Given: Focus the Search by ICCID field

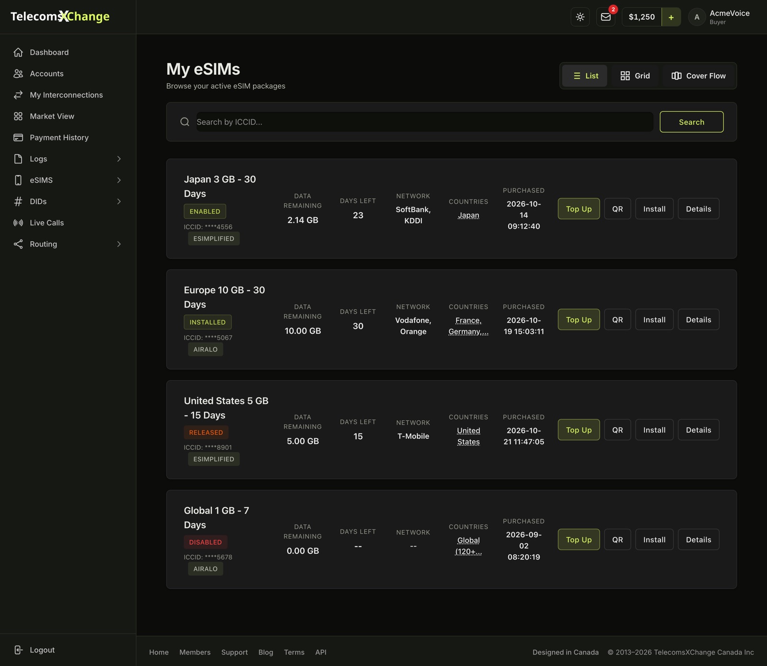Looking at the screenshot, I should pyautogui.click(x=425, y=122).
